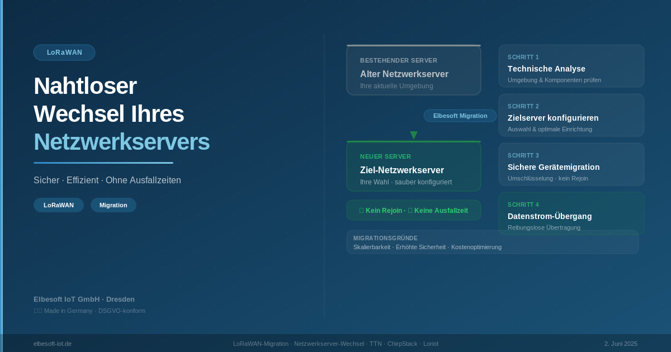
Task: Open the Ziel-Netzwerkserver card
Action: (414, 167)
